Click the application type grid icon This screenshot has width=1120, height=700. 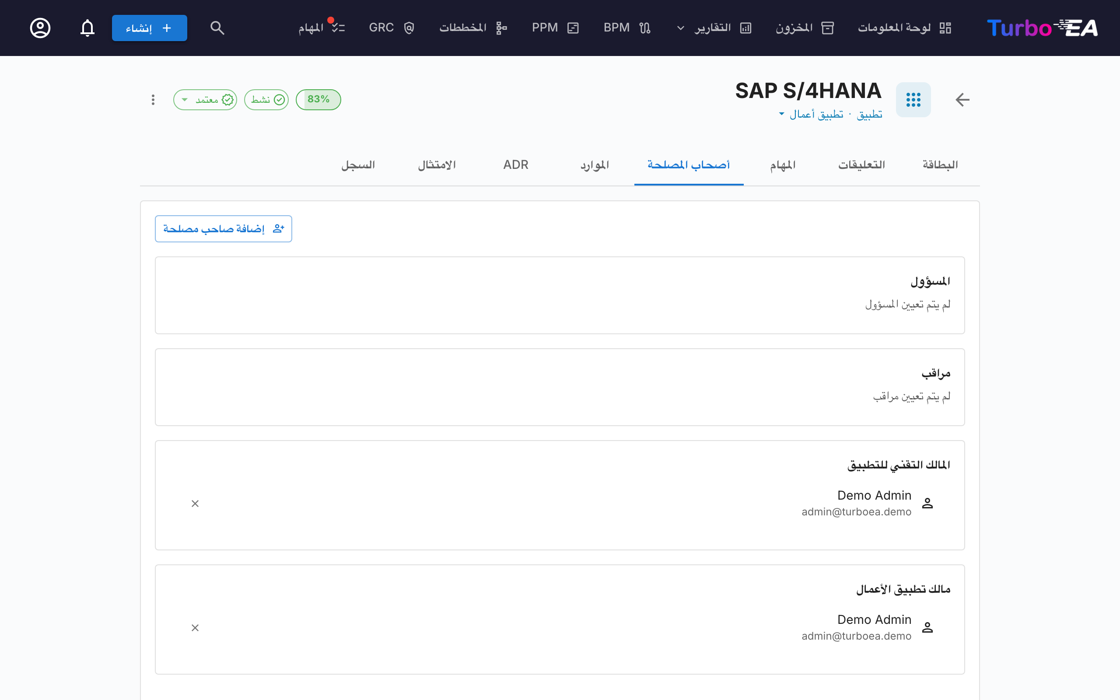(x=913, y=100)
